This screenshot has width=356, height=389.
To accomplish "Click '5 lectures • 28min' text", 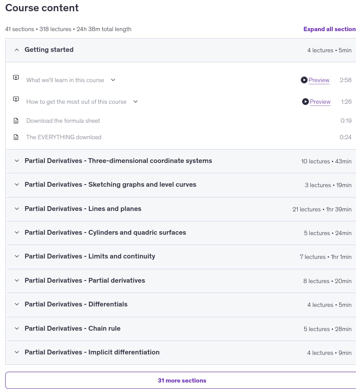I will tap(328, 329).
